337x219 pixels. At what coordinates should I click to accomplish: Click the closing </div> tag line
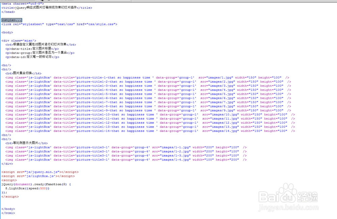pos(7,163)
